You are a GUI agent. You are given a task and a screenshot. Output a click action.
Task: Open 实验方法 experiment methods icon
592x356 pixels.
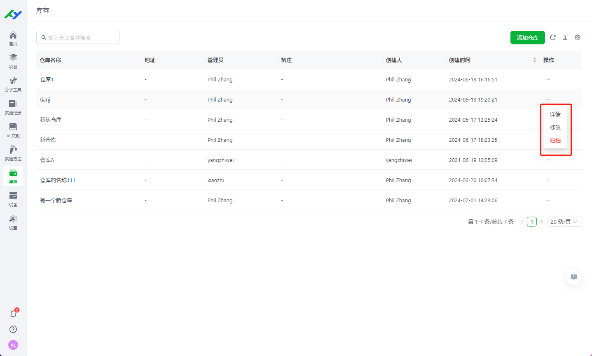click(x=13, y=153)
